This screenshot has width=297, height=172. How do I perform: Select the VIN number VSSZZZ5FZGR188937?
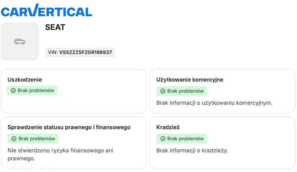click(x=86, y=52)
